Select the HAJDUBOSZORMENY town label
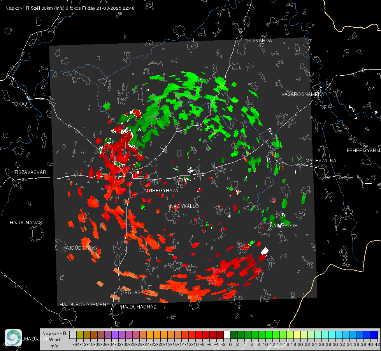Screen dimensions: 381x351 (84, 304)
